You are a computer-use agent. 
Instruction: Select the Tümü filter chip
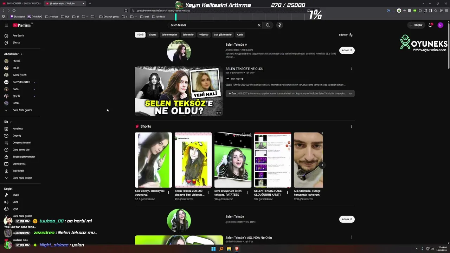(140, 35)
